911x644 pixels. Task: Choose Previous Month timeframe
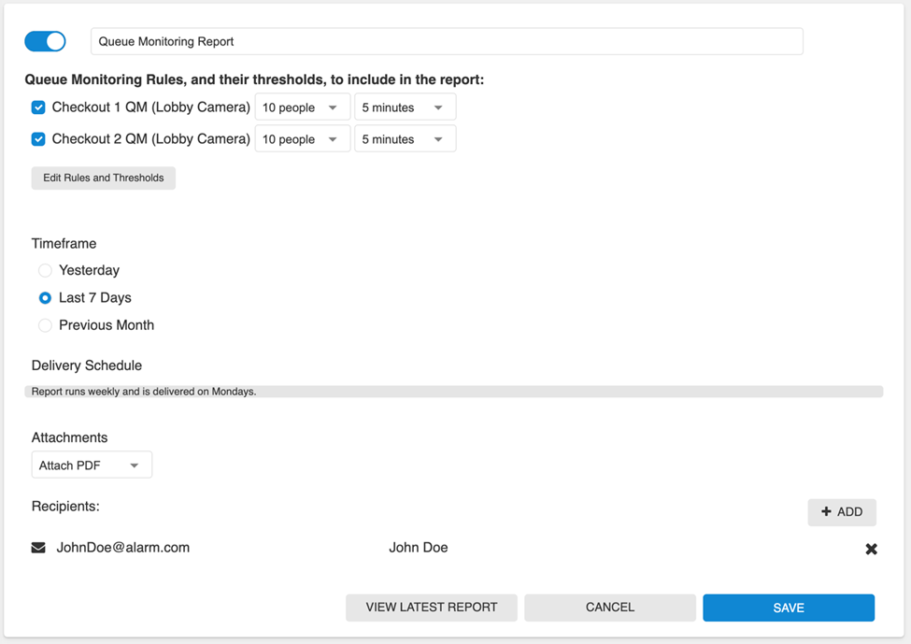[45, 325]
